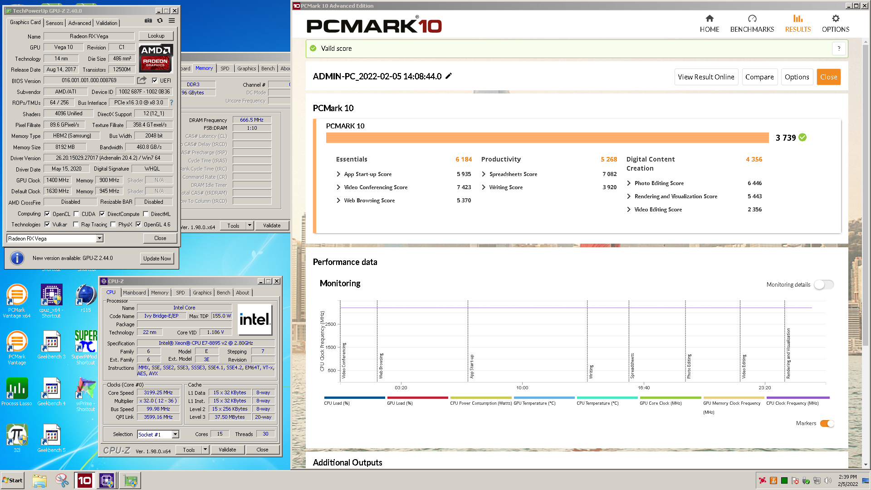Open Process Lasso desktop icon

tap(17, 392)
